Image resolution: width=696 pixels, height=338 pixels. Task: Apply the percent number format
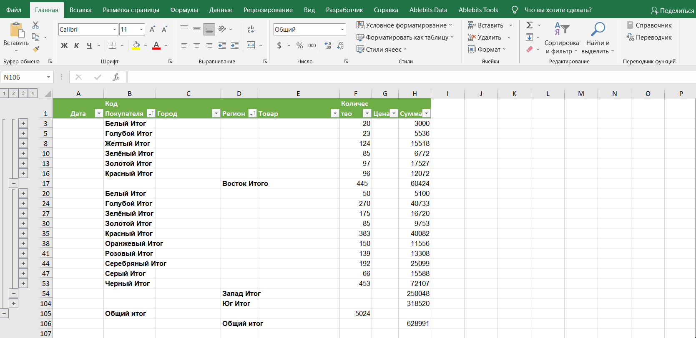[x=299, y=45]
